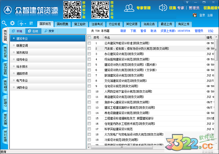Click the magnifier search icon in toolbar
The width and height of the screenshot is (219, 154).
click(4, 23)
